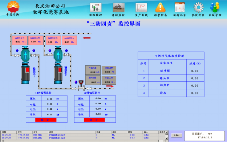Screen dimensions: 227x142
Task: Click the inlet valve of pump 1
Action: pyautogui.click(x=17, y=55)
